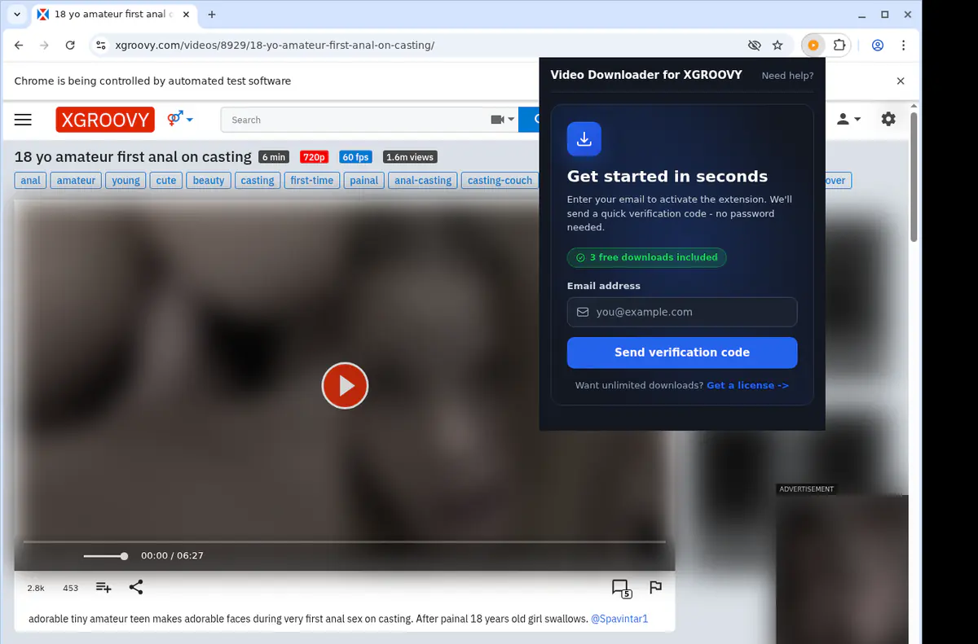Play the video with the red play button
The height and width of the screenshot is (644, 978).
pyautogui.click(x=345, y=386)
